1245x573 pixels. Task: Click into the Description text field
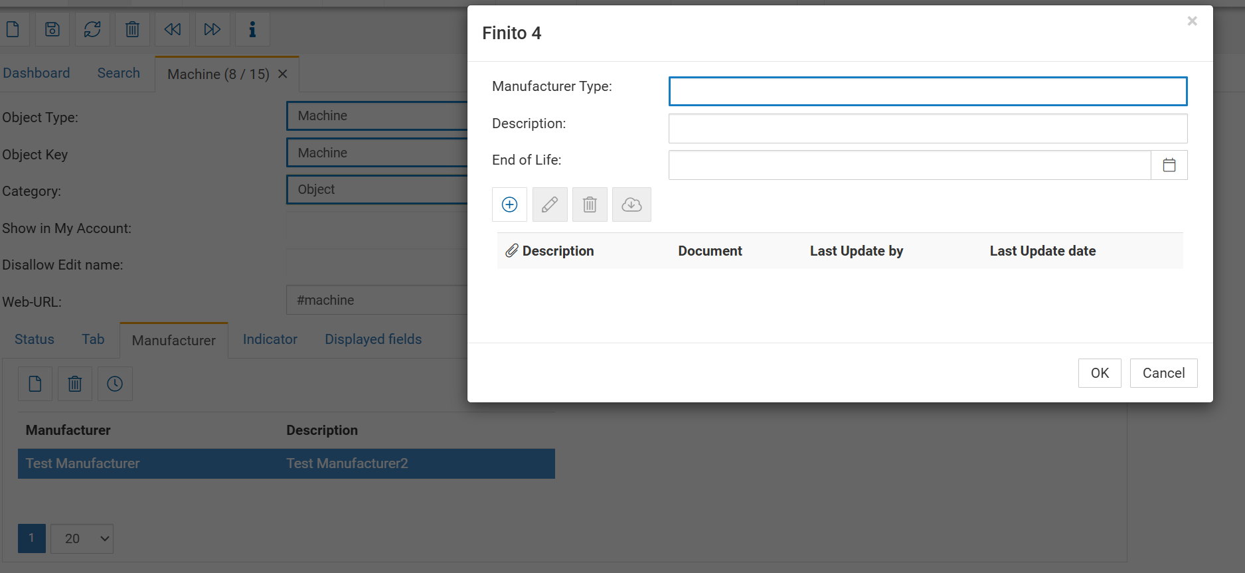pos(927,129)
